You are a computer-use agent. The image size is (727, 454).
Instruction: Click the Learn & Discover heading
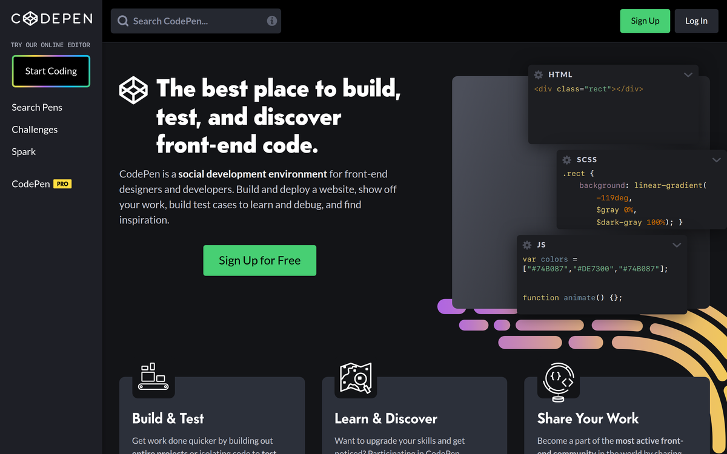(386, 418)
